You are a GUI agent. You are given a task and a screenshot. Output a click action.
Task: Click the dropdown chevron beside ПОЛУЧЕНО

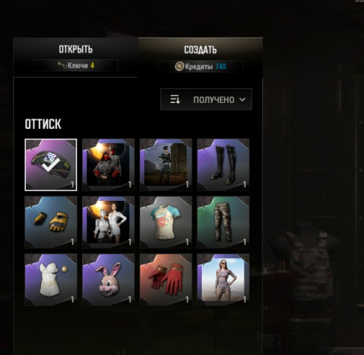click(243, 99)
